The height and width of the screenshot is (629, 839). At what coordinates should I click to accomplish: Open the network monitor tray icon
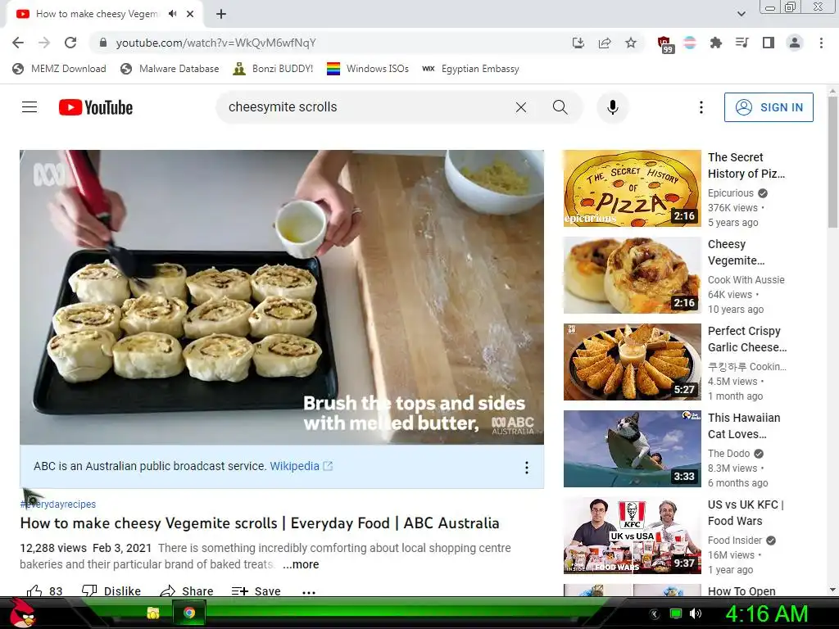coord(676,613)
